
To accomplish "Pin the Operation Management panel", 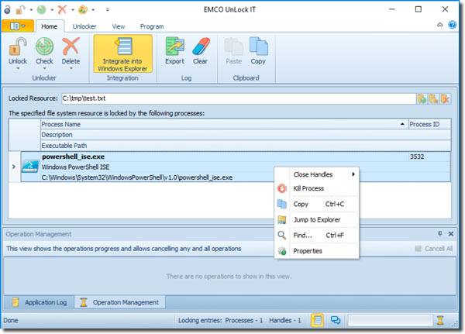I will tap(440, 234).
